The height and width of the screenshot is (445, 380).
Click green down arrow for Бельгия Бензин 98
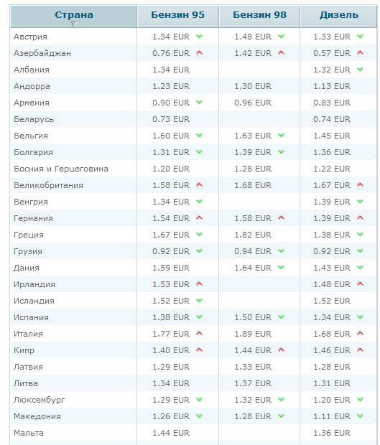[281, 136]
